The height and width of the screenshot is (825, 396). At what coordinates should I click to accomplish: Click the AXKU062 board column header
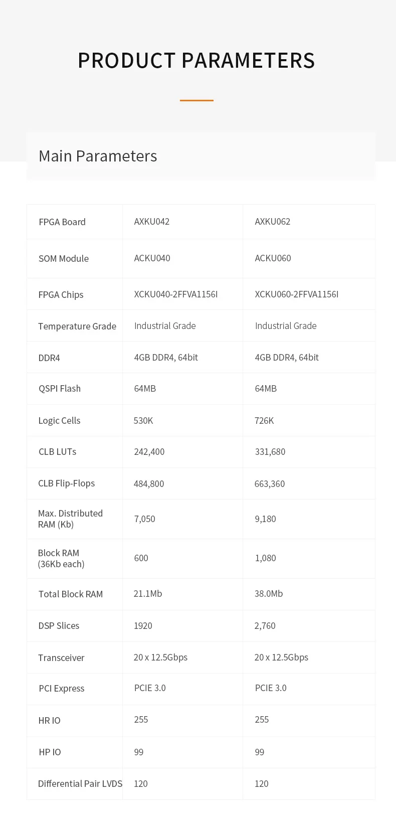coord(273,222)
